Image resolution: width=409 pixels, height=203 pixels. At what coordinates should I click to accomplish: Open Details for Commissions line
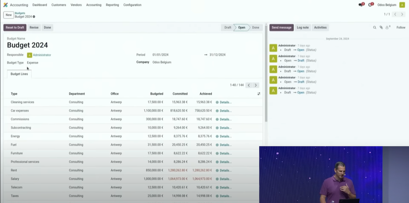point(224,119)
